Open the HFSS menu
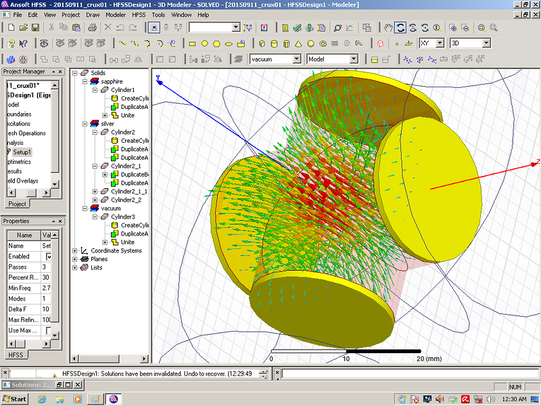541x406 pixels. tap(139, 14)
